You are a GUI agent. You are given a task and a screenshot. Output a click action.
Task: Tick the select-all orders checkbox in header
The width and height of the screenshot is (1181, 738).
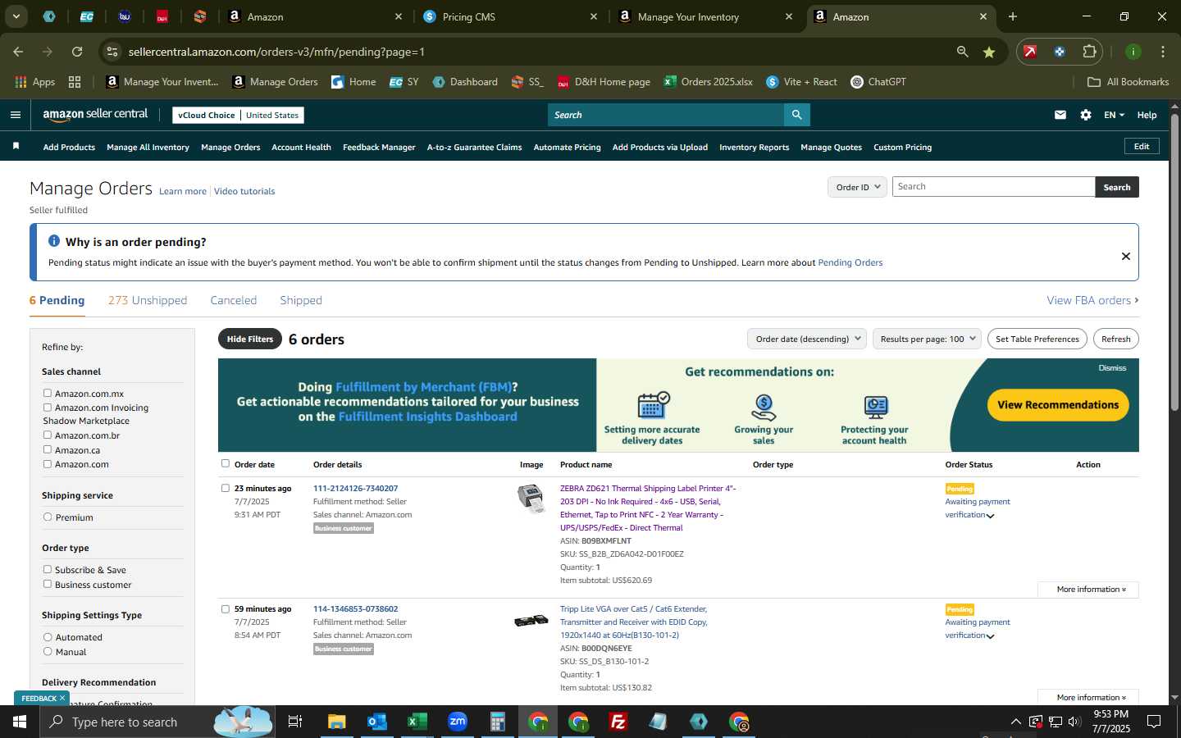[226, 463]
